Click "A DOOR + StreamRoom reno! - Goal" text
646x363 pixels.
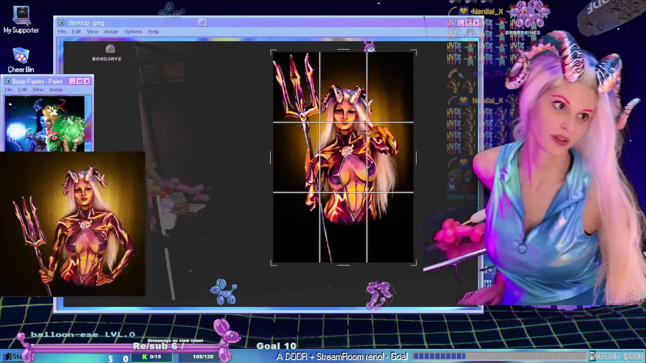pos(342,356)
